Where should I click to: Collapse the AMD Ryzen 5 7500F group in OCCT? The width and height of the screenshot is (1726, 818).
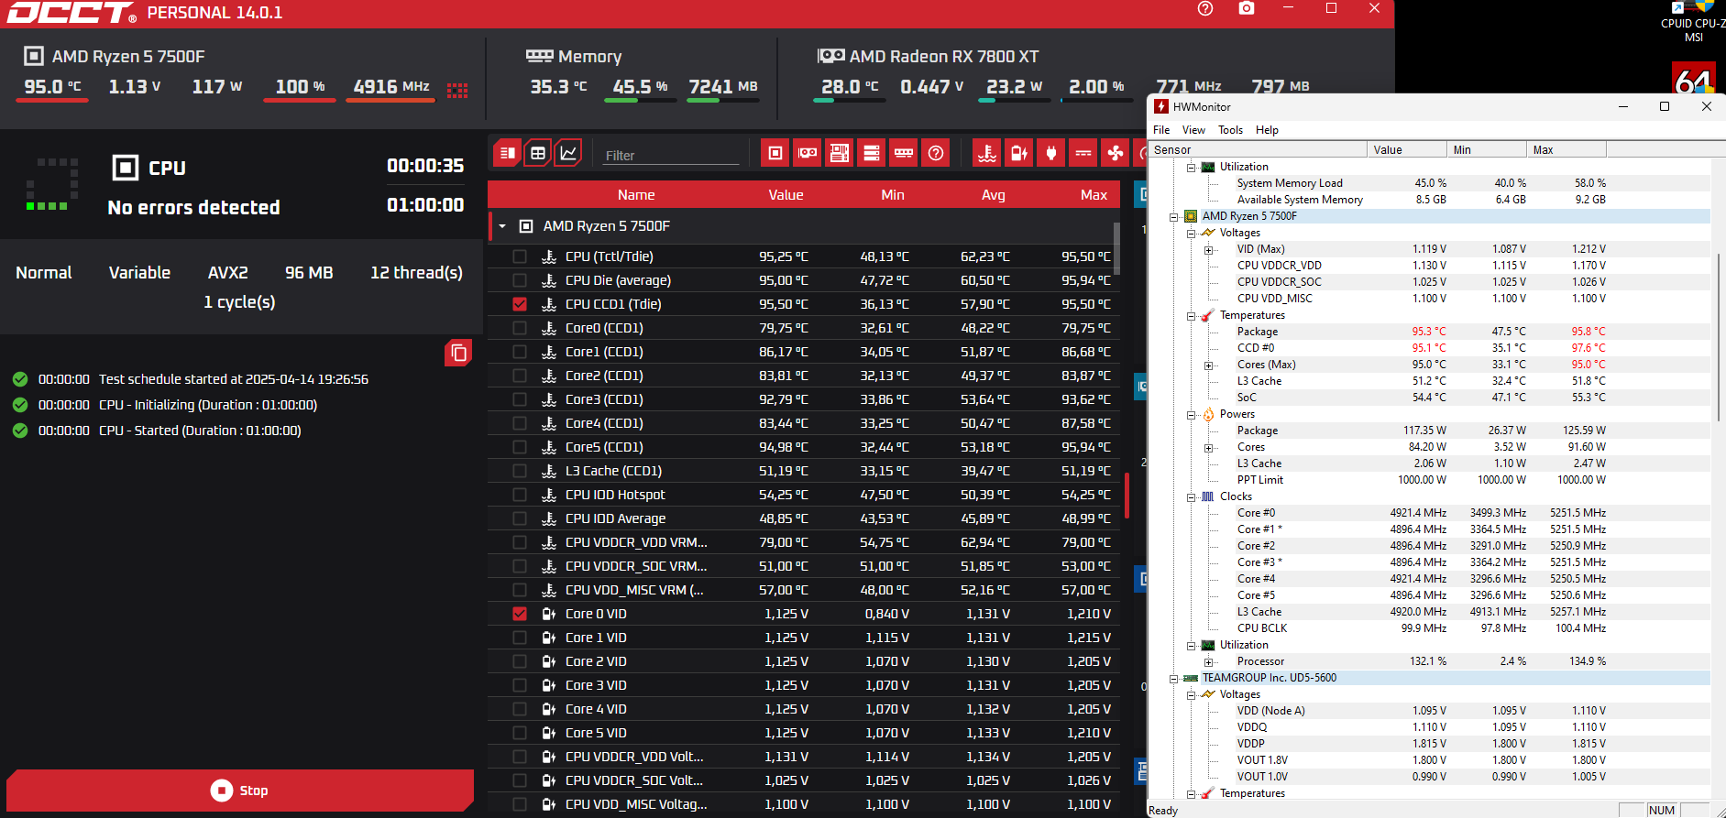502,226
